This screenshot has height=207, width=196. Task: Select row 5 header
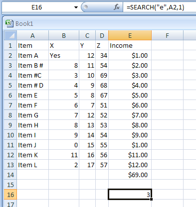tap(10, 85)
